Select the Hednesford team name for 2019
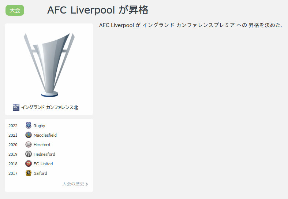Screen dimensions: 288x199 [x=44, y=154]
